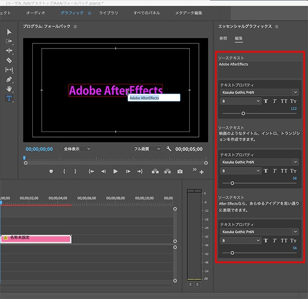Image resolution: width=308 pixels, height=299 pixels.
Task: Open the transport overflow double-arrow menu
Action: (194, 169)
